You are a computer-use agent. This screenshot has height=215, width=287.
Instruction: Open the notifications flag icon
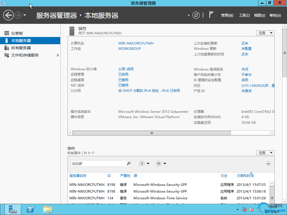point(211,15)
